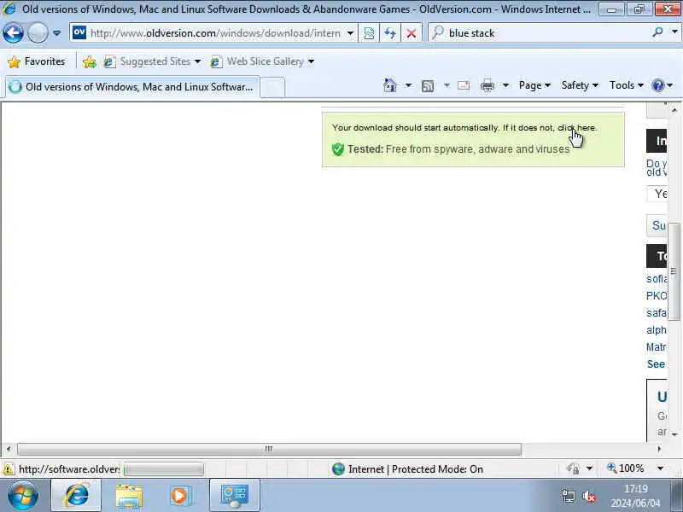Open the 'alph' sidebar link
This screenshot has width=683, height=512.
(657, 330)
